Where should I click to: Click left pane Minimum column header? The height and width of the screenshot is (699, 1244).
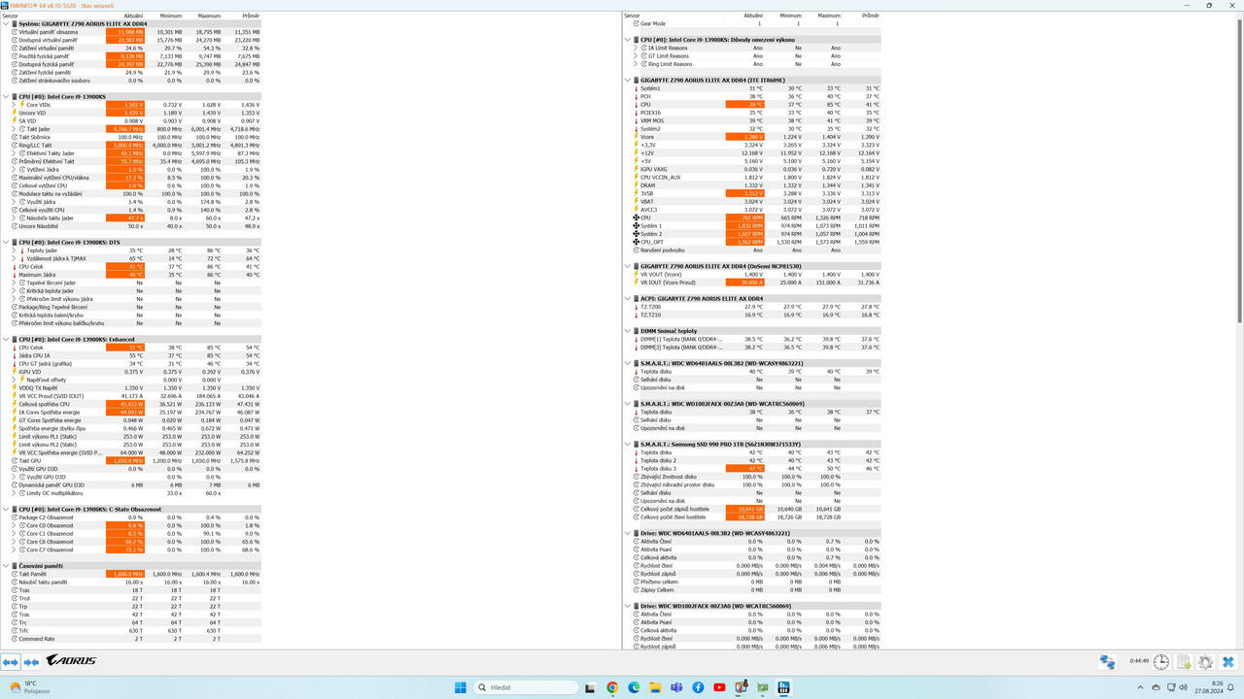tap(171, 16)
